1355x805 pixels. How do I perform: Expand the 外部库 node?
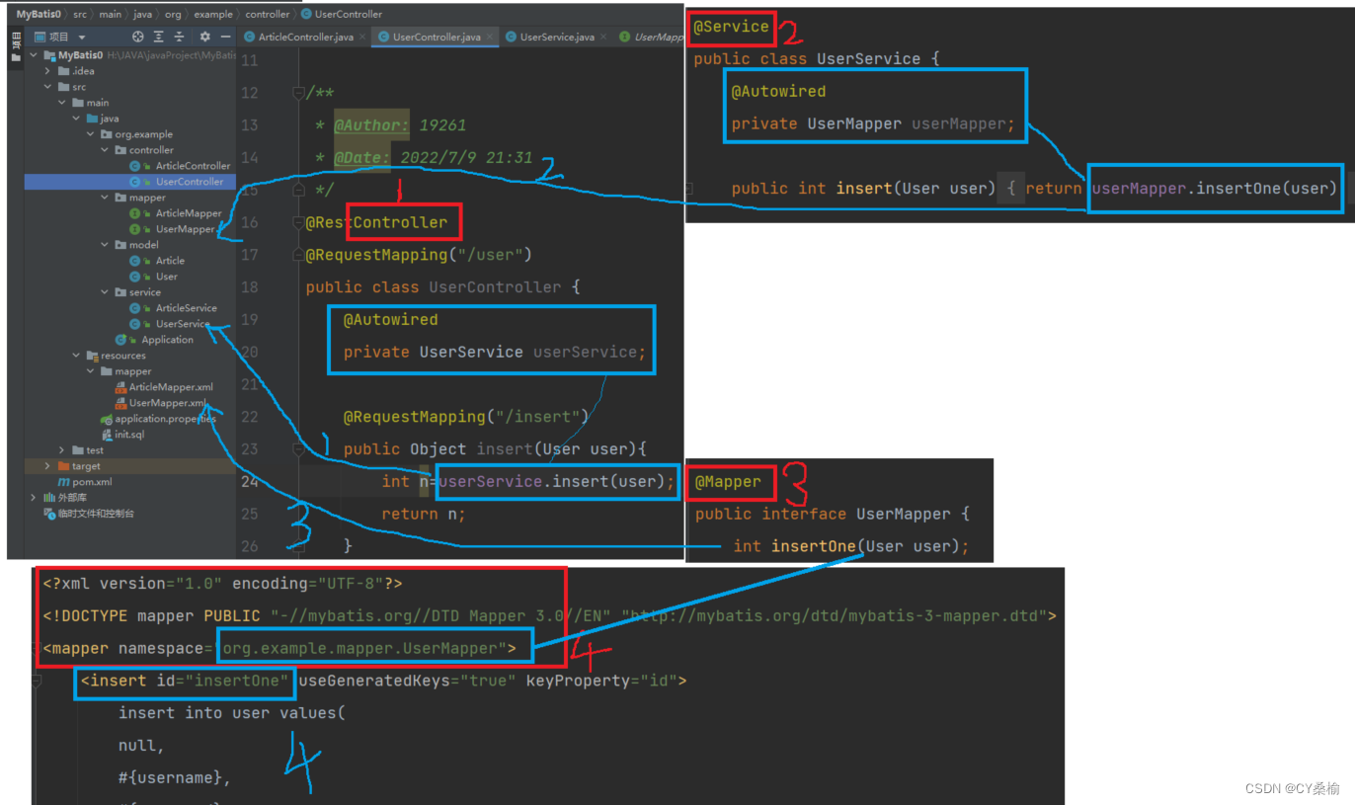point(35,498)
